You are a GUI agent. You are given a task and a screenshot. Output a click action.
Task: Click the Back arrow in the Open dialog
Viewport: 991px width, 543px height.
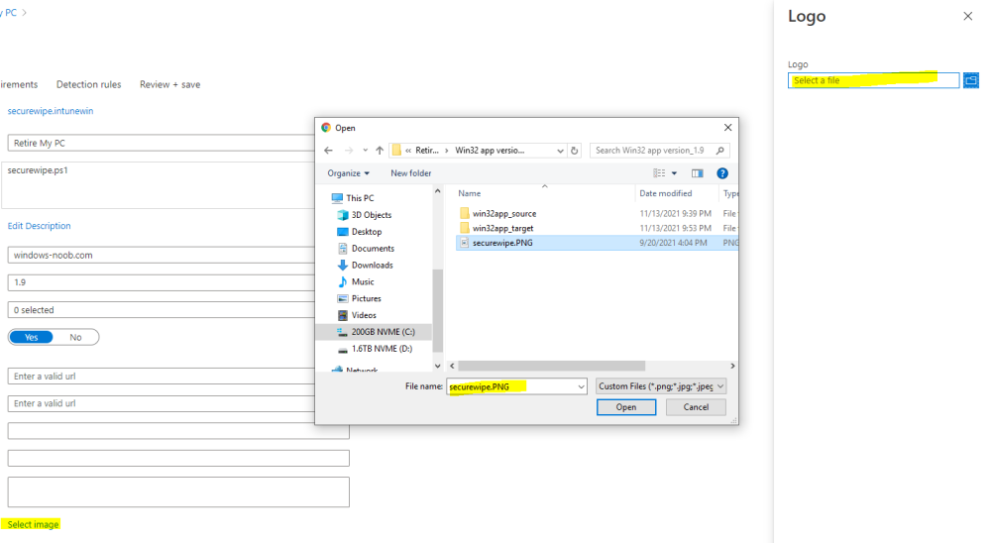[328, 151]
